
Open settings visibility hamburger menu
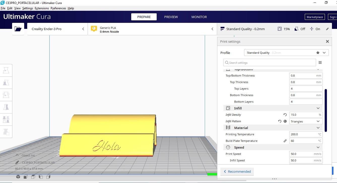[320, 63]
